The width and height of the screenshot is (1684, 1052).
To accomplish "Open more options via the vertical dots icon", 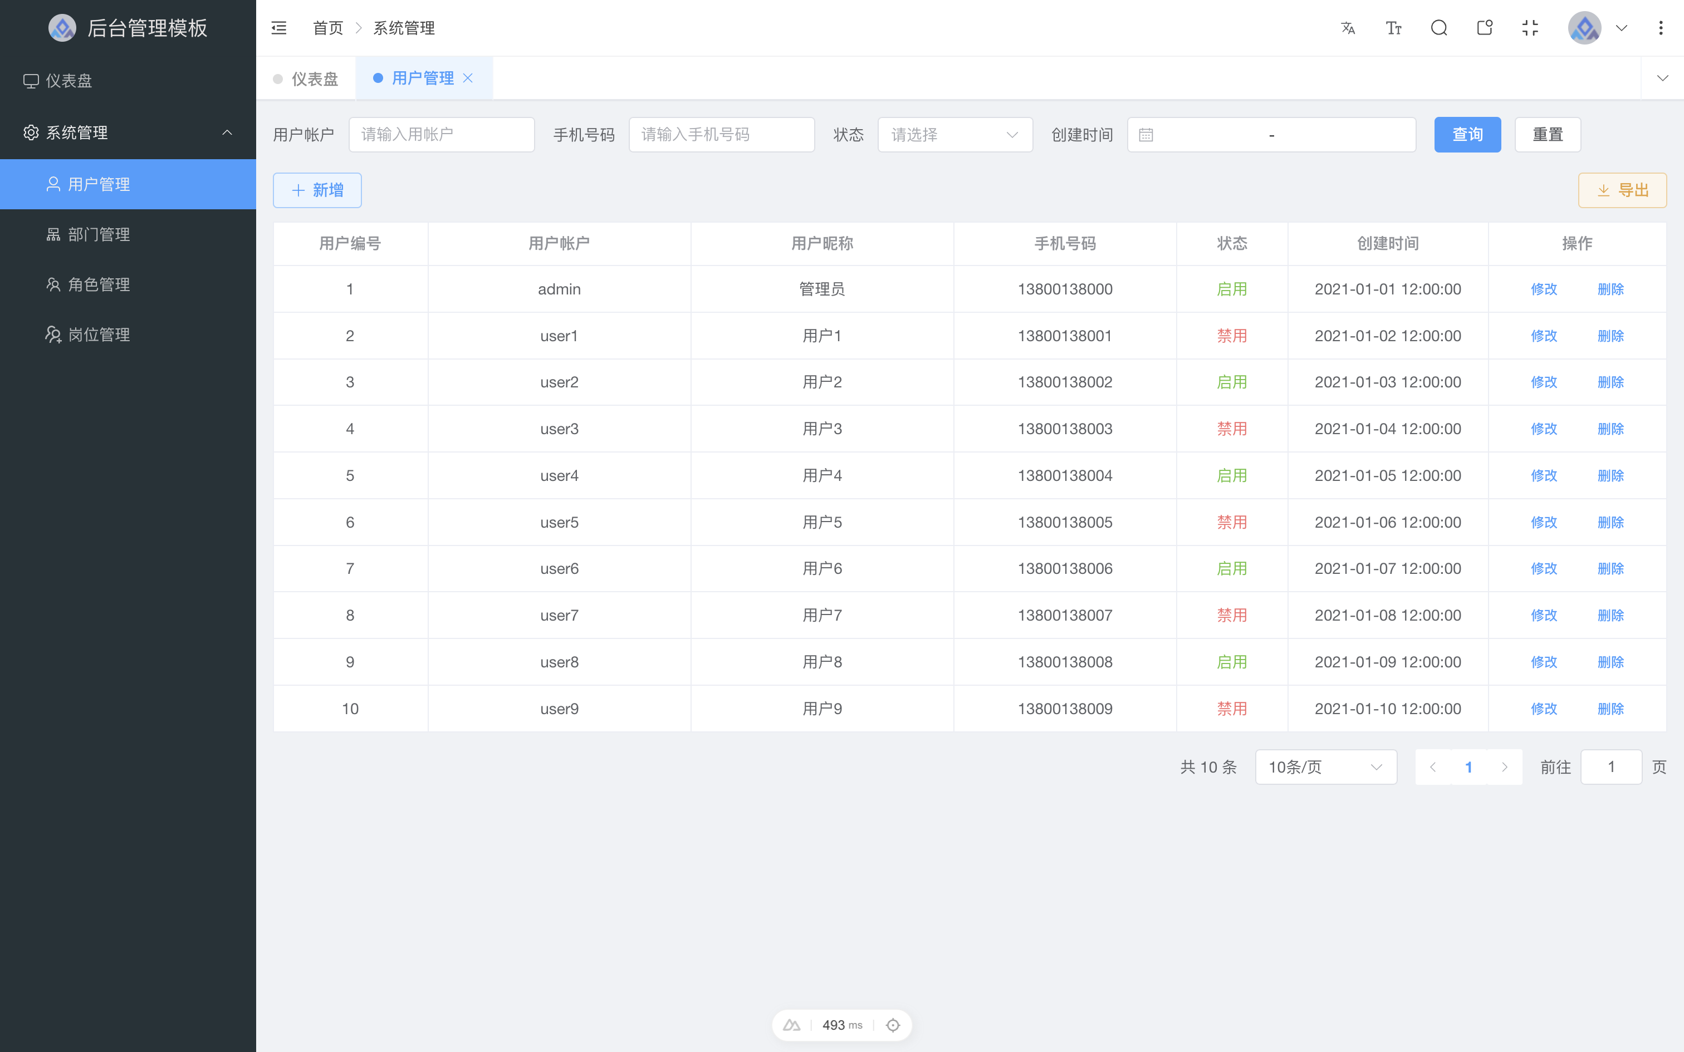I will click(x=1662, y=28).
